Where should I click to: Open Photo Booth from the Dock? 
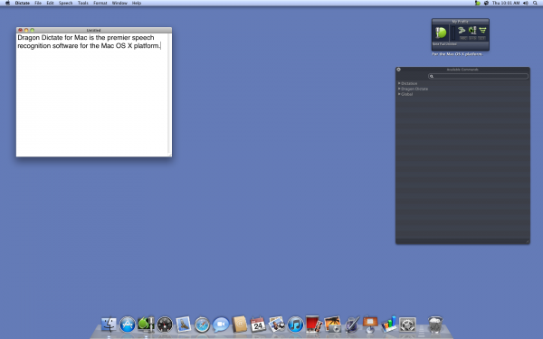(x=314, y=324)
